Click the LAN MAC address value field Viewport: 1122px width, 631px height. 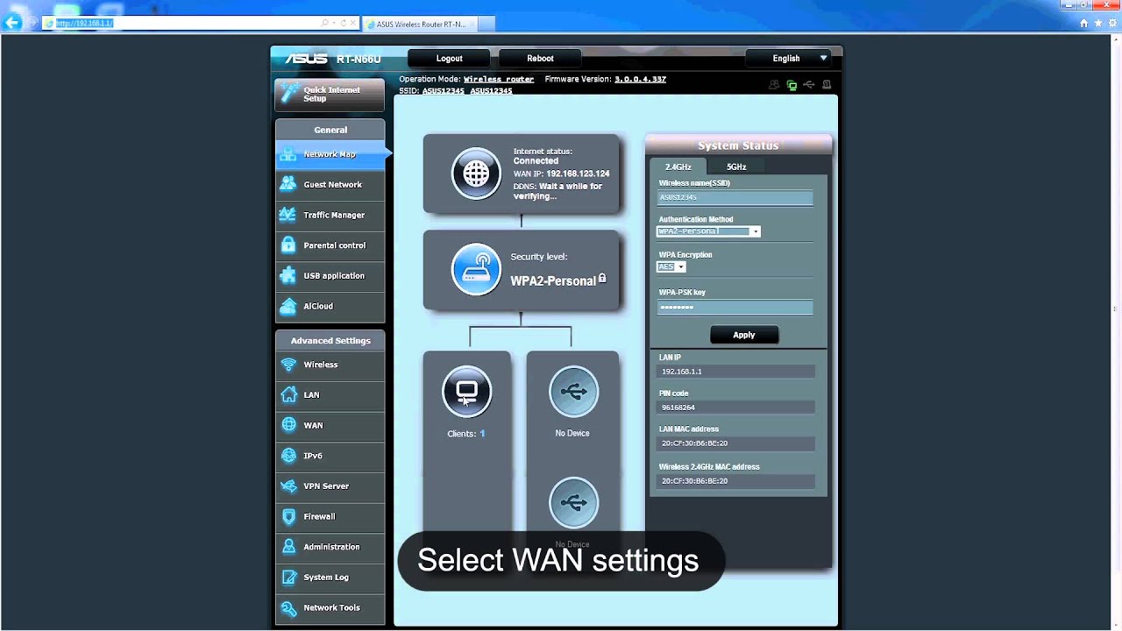pos(736,443)
